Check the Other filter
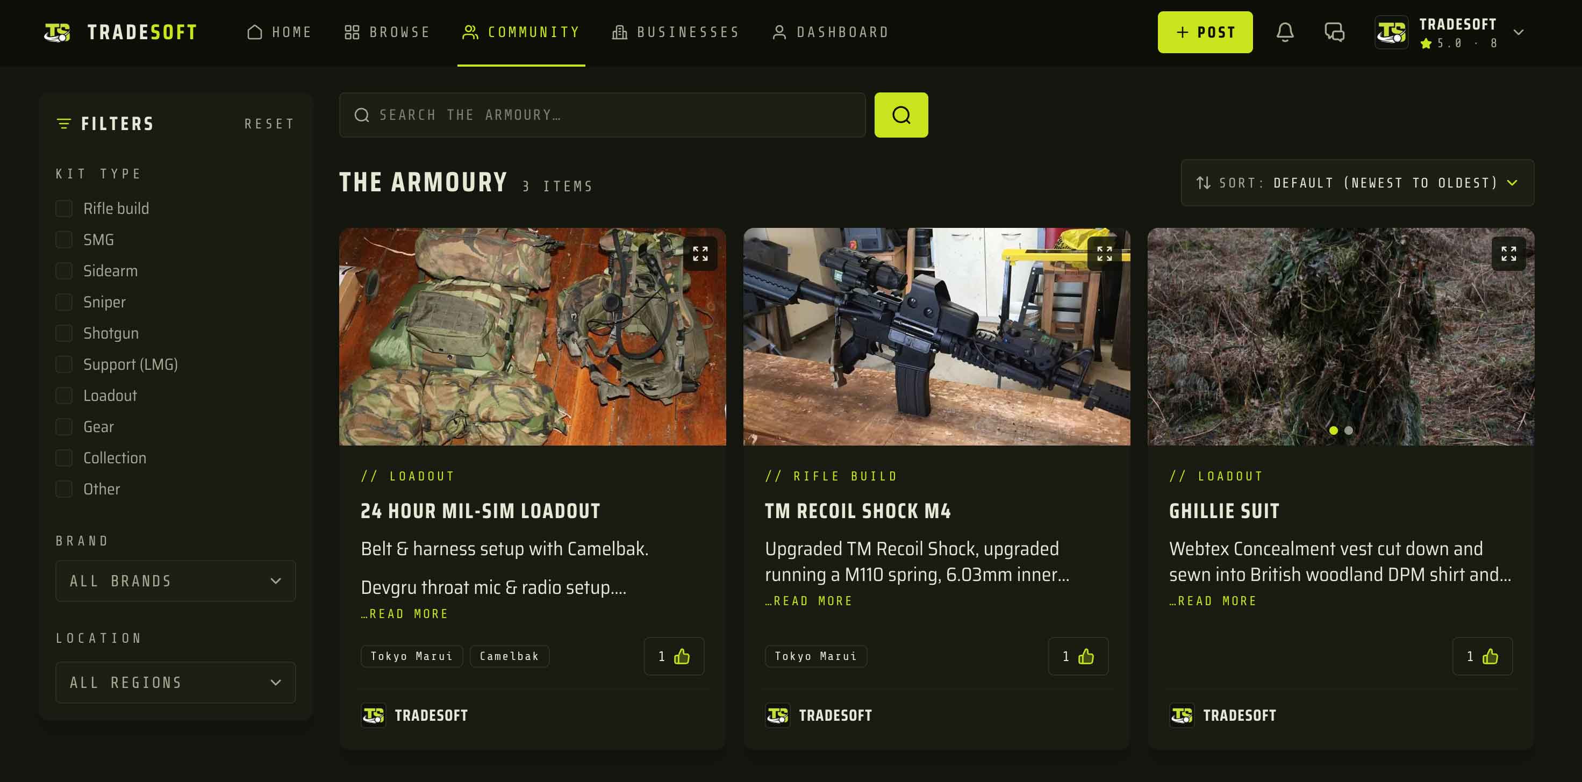This screenshot has width=1582, height=782. [64, 489]
